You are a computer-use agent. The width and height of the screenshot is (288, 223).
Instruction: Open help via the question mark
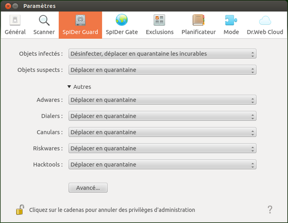(270, 209)
